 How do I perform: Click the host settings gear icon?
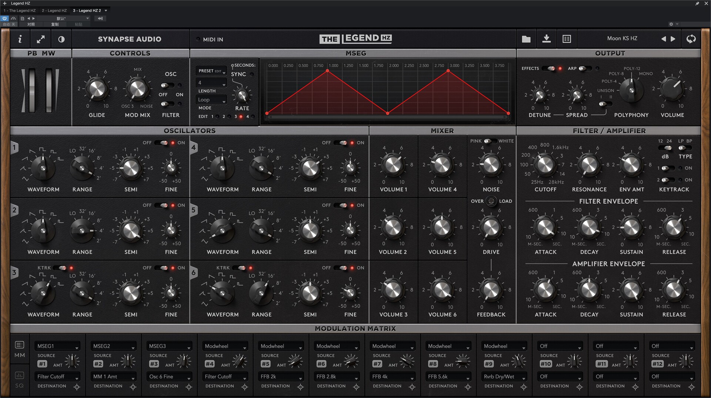[x=671, y=24]
